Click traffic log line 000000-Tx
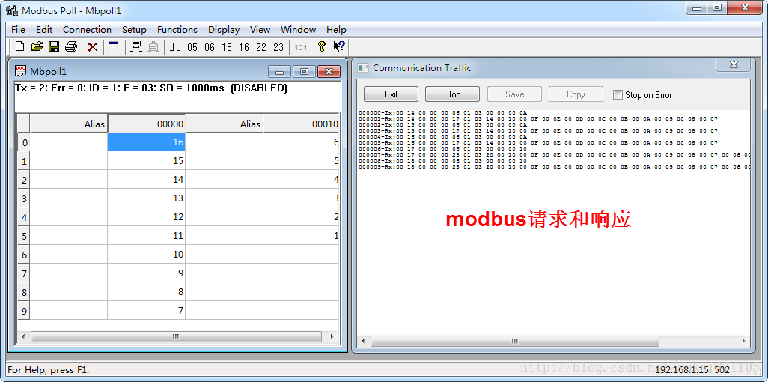 click(x=443, y=113)
